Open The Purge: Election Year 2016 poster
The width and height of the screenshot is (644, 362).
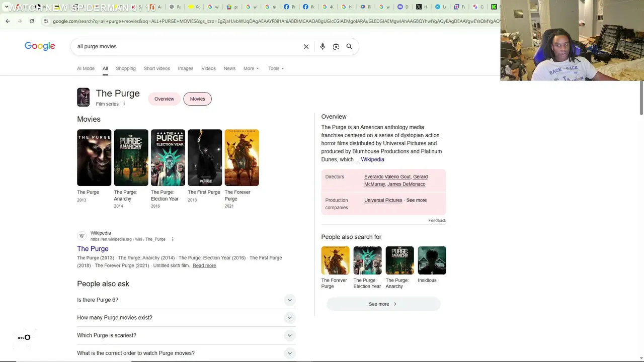coord(168,158)
